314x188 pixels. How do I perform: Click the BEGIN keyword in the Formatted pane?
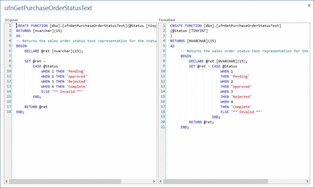click(185, 56)
